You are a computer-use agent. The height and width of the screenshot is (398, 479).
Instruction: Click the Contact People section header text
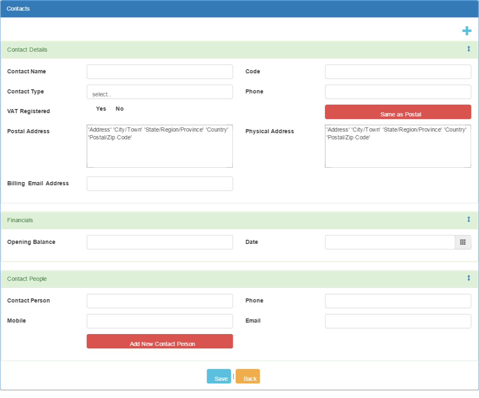[x=27, y=279]
